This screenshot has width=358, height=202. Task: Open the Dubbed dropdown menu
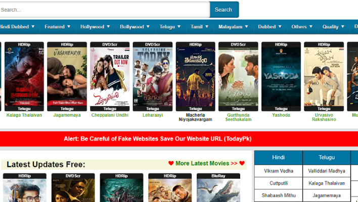click(270, 27)
